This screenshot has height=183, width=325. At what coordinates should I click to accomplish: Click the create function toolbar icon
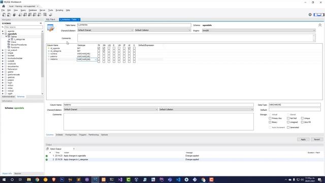40,15
